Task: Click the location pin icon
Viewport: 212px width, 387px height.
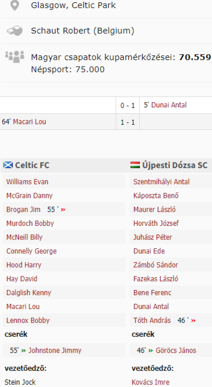Action: click(15, 5)
